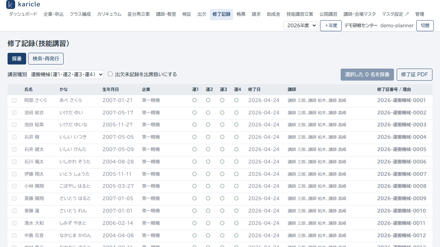Click the karicle logo icon
Screen dimensions: 440x247
pyautogui.click(x=11, y=4)
